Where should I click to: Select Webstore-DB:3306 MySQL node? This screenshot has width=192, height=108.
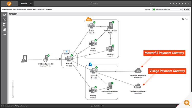tap(110, 25)
